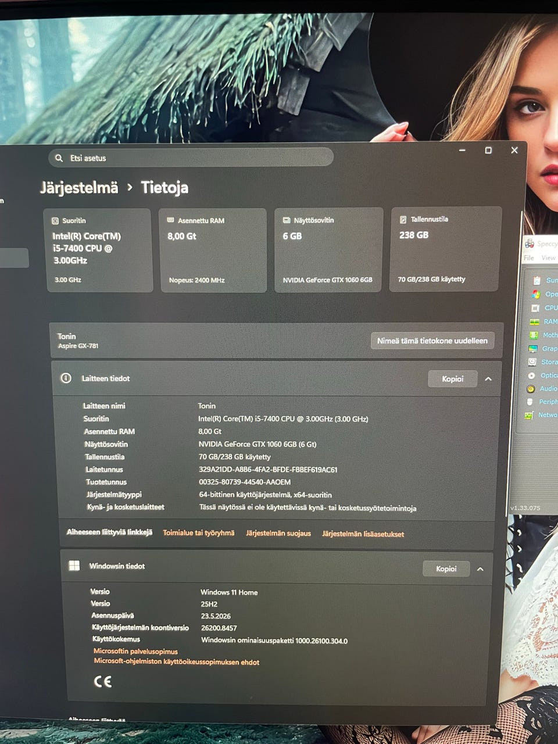The height and width of the screenshot is (744, 558).
Task: Click the Audio speaker icon in Speccy
Action: [x=530, y=389]
